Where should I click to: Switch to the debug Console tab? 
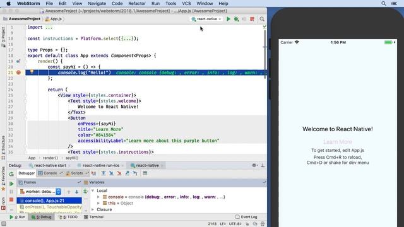pyautogui.click(x=50, y=173)
